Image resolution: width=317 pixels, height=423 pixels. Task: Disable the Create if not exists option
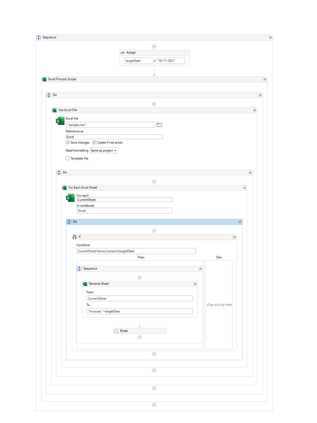tap(94, 142)
